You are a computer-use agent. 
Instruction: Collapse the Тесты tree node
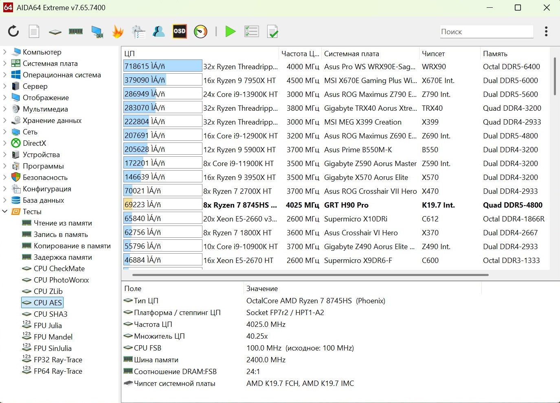point(5,212)
